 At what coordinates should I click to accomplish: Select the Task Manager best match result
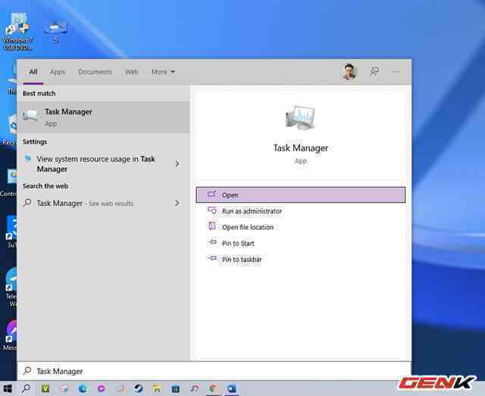click(x=103, y=117)
